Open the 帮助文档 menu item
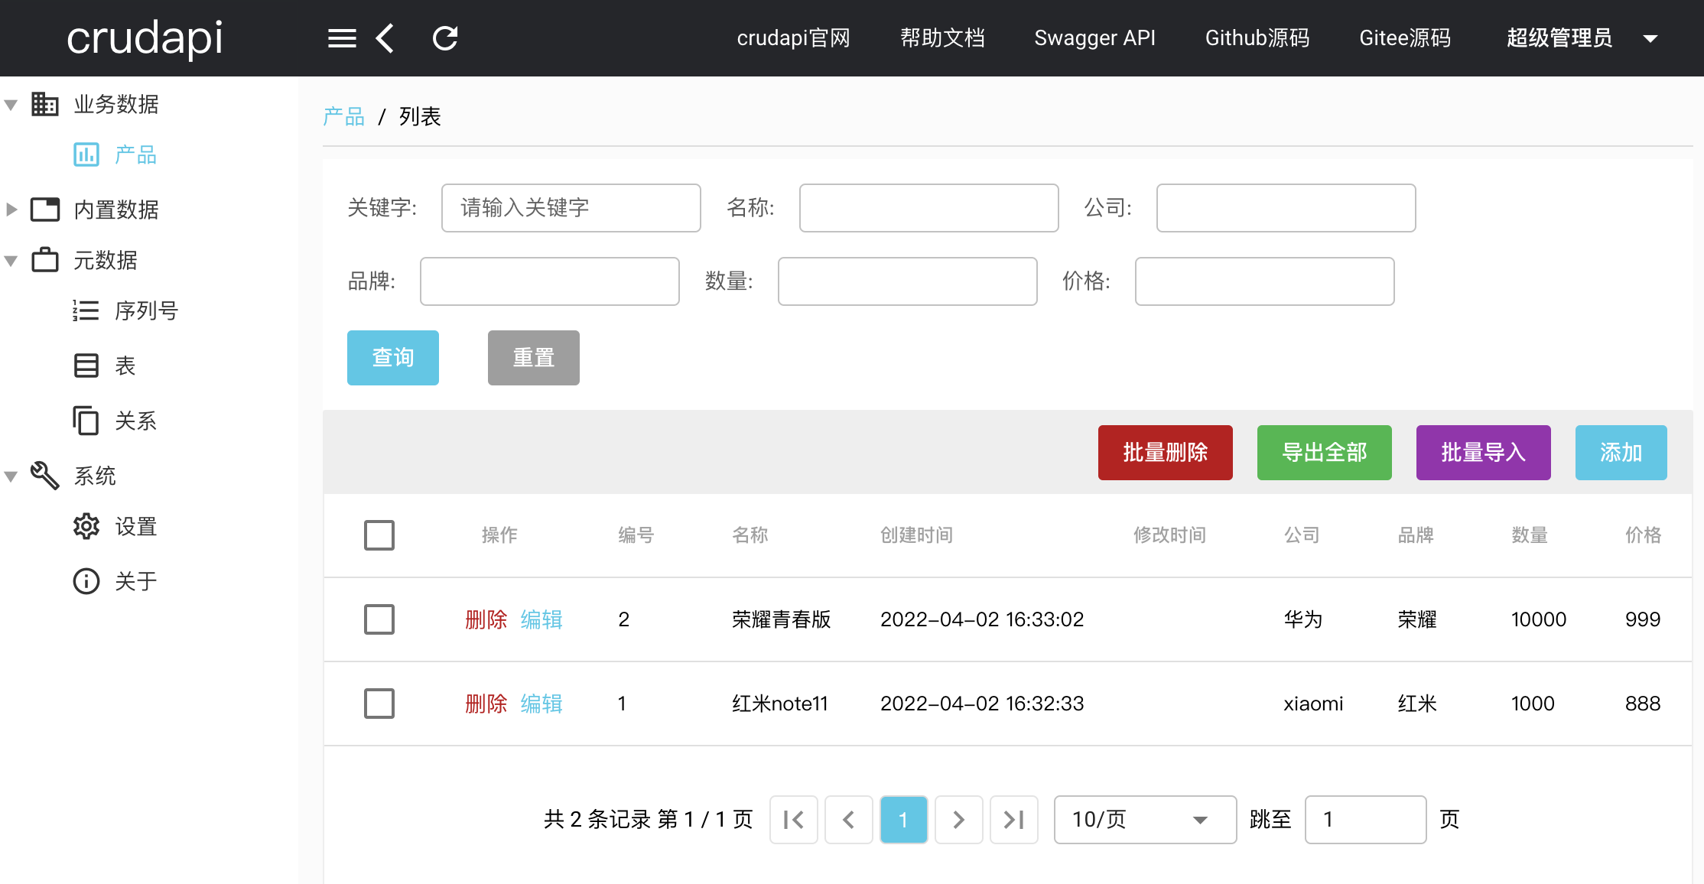 pos(943,38)
